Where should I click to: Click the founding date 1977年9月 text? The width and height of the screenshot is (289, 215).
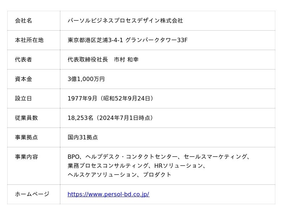coord(82,98)
